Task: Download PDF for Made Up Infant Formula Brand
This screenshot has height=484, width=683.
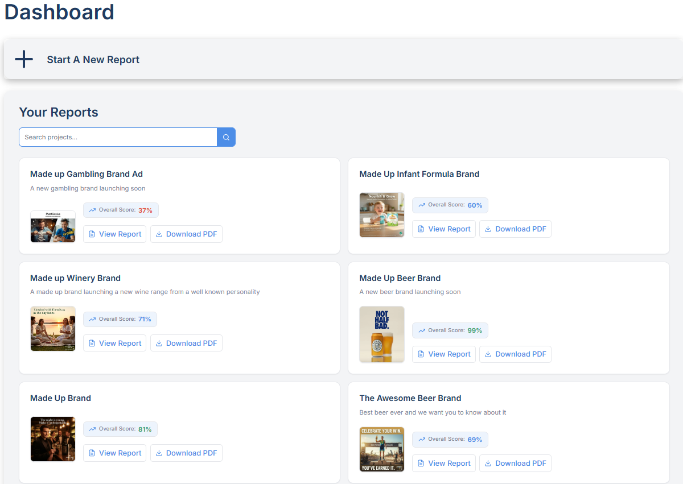Action: click(x=515, y=229)
